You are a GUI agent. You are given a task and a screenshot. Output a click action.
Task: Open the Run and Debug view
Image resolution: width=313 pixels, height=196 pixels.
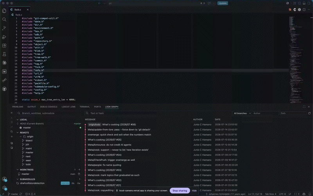coord(4,37)
